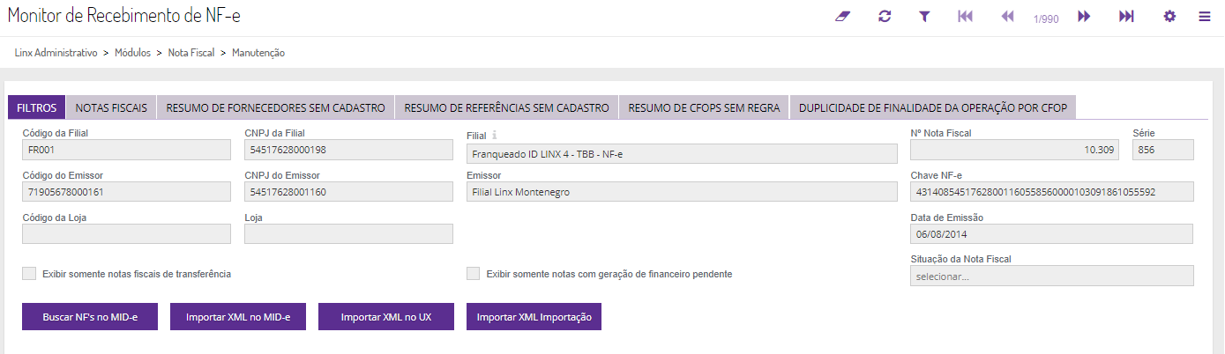
Task: Go to next record arrow icon
Action: 1084,17
